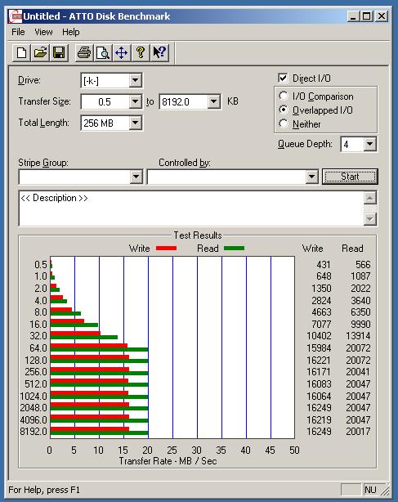398x502 pixels.
Task: Open the Stripe Group dropdown
Action: pyautogui.click(x=136, y=177)
